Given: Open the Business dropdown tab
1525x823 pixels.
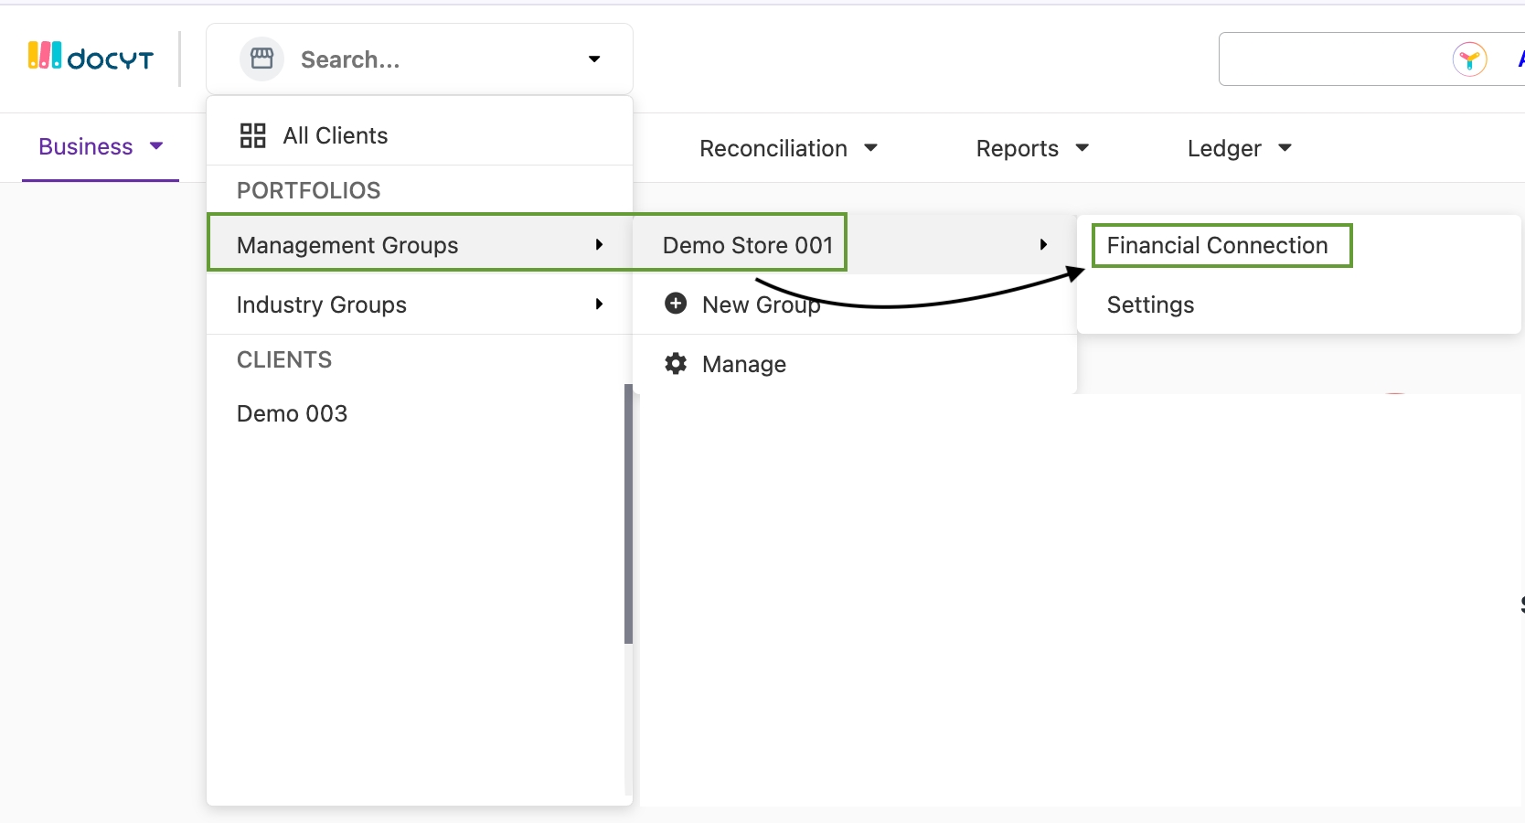Looking at the screenshot, I should coord(100,147).
